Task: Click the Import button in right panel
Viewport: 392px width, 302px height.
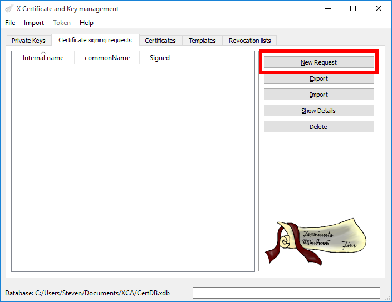Action: tap(318, 95)
